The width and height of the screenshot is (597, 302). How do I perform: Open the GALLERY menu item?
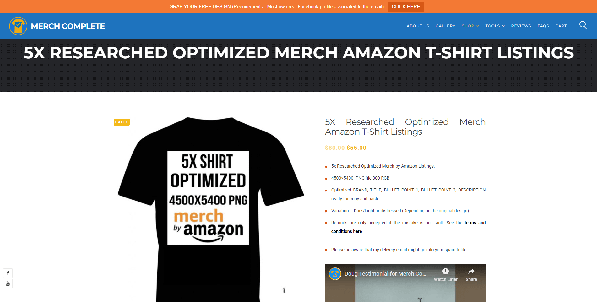point(445,26)
